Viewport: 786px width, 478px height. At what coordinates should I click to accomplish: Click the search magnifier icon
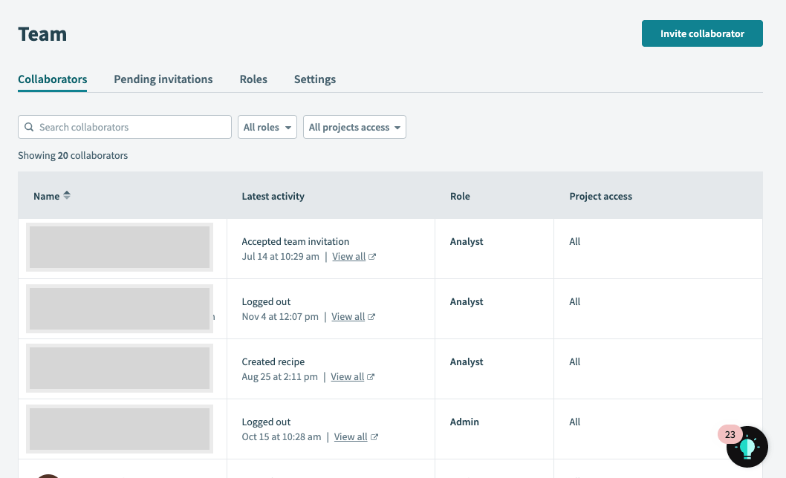(x=30, y=127)
